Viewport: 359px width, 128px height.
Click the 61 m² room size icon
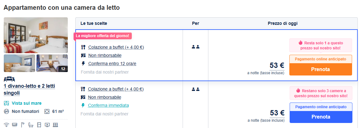click(x=47, y=111)
